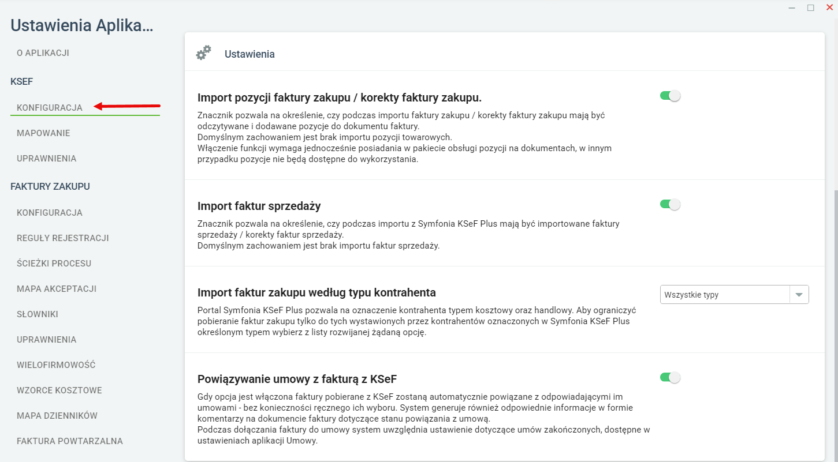Close the settings window
The image size is (838, 462).
tap(829, 7)
